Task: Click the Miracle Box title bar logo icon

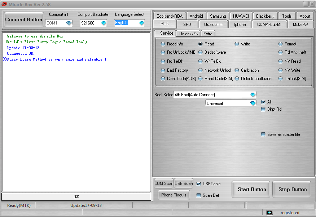Action: [4, 4]
